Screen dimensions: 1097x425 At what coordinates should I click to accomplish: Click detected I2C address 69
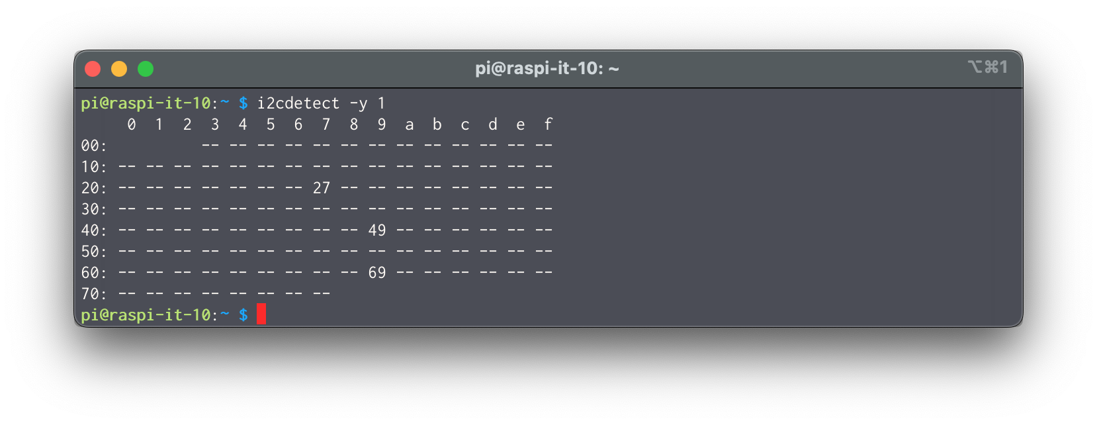pyautogui.click(x=377, y=273)
